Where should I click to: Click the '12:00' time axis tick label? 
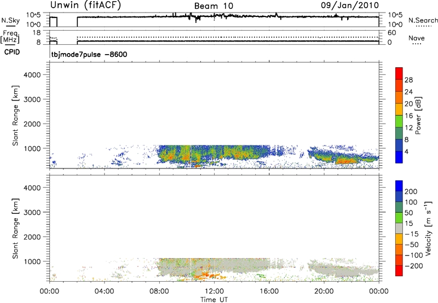pyautogui.click(x=214, y=292)
